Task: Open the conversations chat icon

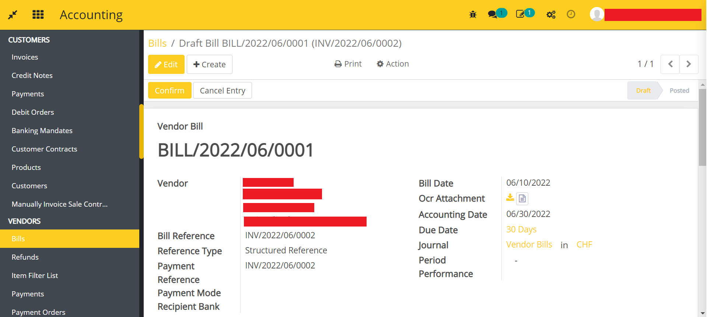Action: tap(492, 14)
